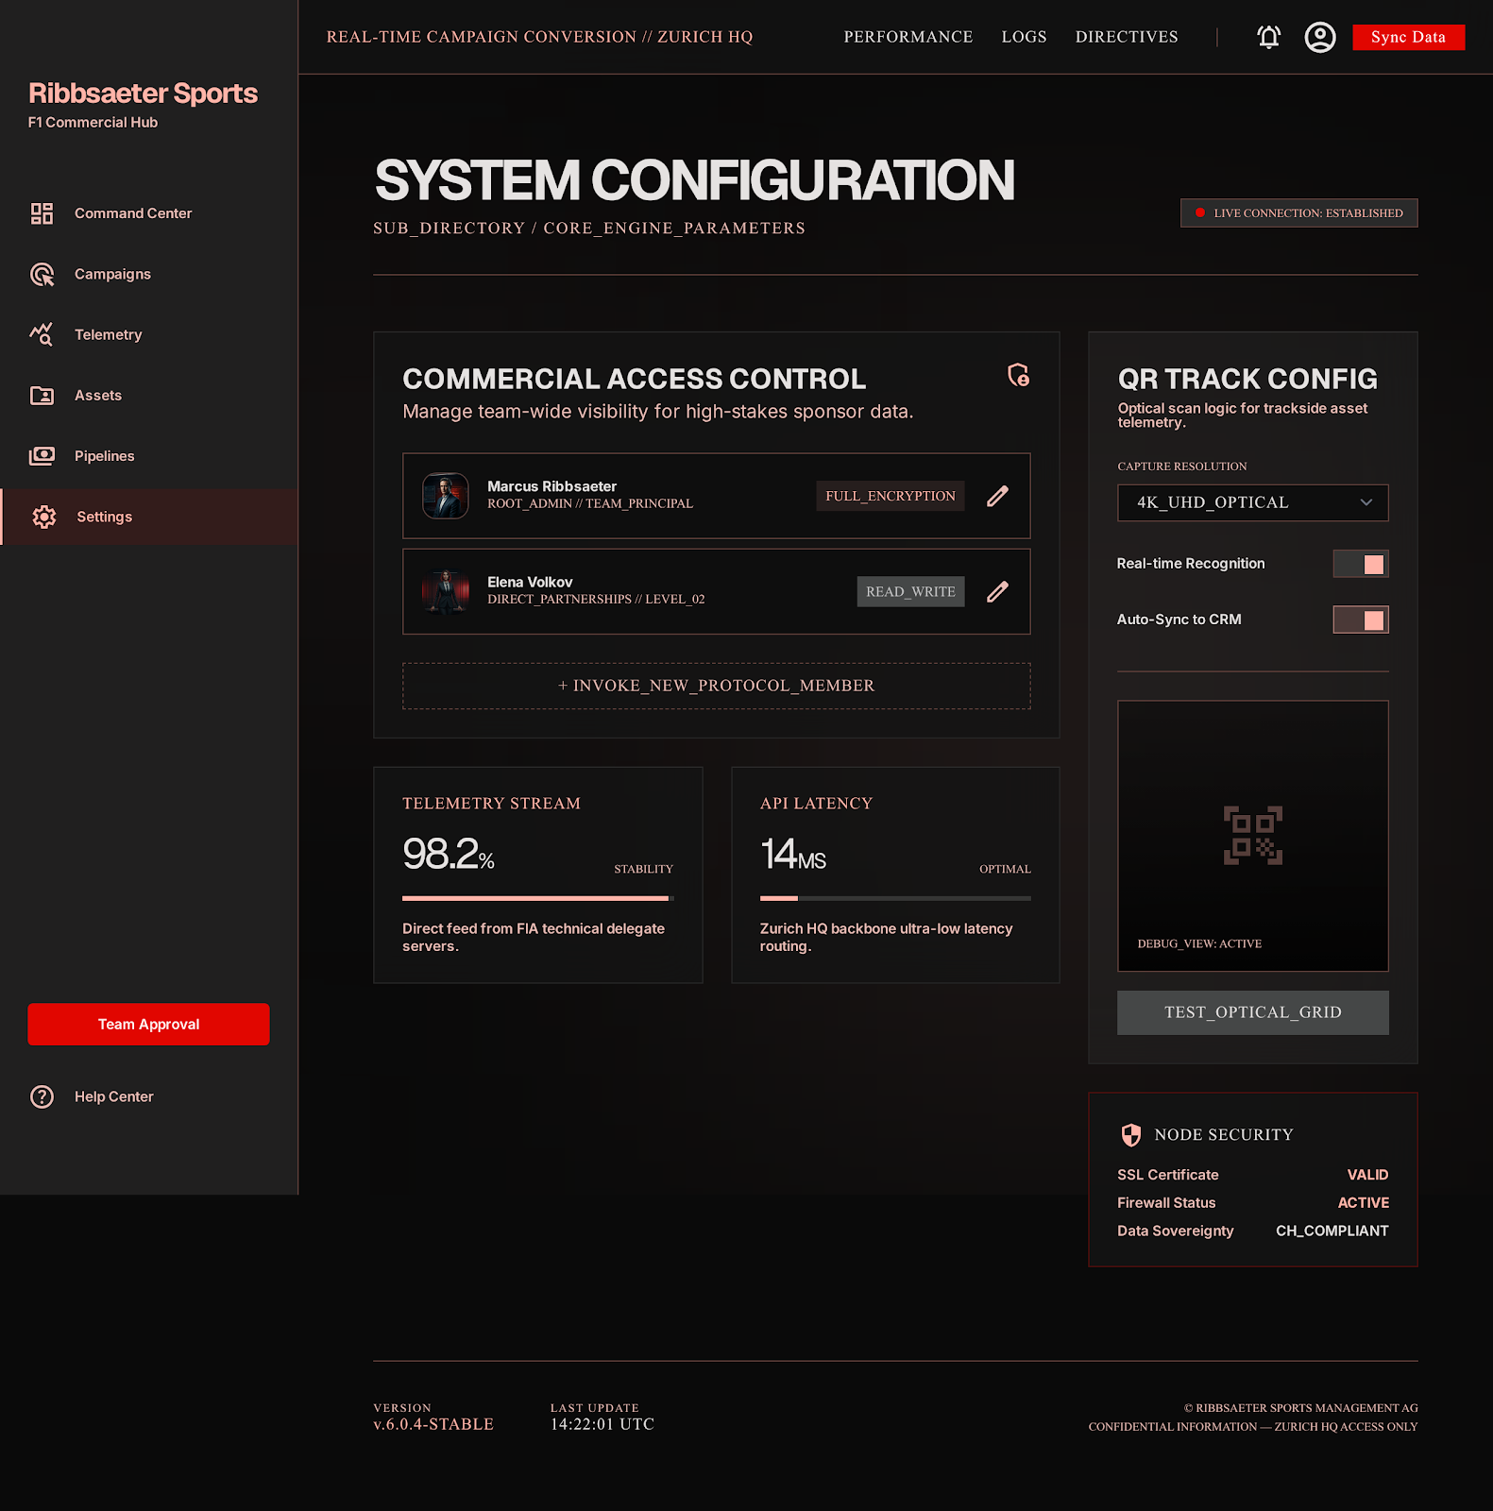The height and width of the screenshot is (1511, 1493).
Task: Go to Campaigns in sidebar
Action: [x=149, y=274]
